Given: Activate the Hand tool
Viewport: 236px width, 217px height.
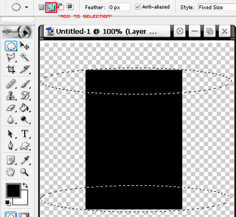Looking at the screenshot, I should pyautogui.click(x=11, y=172).
